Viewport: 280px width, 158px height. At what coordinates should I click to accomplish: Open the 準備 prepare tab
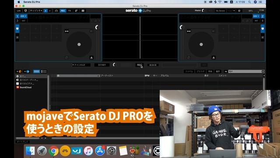pos(210,72)
